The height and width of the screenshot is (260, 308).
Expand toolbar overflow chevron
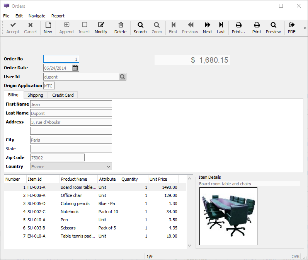(x=305, y=28)
